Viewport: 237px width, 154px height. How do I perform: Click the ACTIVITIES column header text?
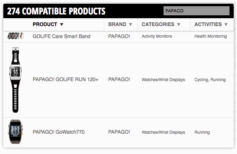[x=208, y=24]
